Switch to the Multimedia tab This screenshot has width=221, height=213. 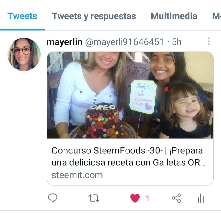tap(174, 16)
